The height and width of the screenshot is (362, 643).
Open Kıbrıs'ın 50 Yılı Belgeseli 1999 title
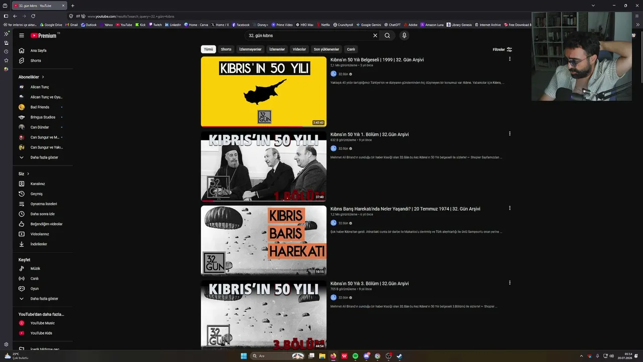377,60
